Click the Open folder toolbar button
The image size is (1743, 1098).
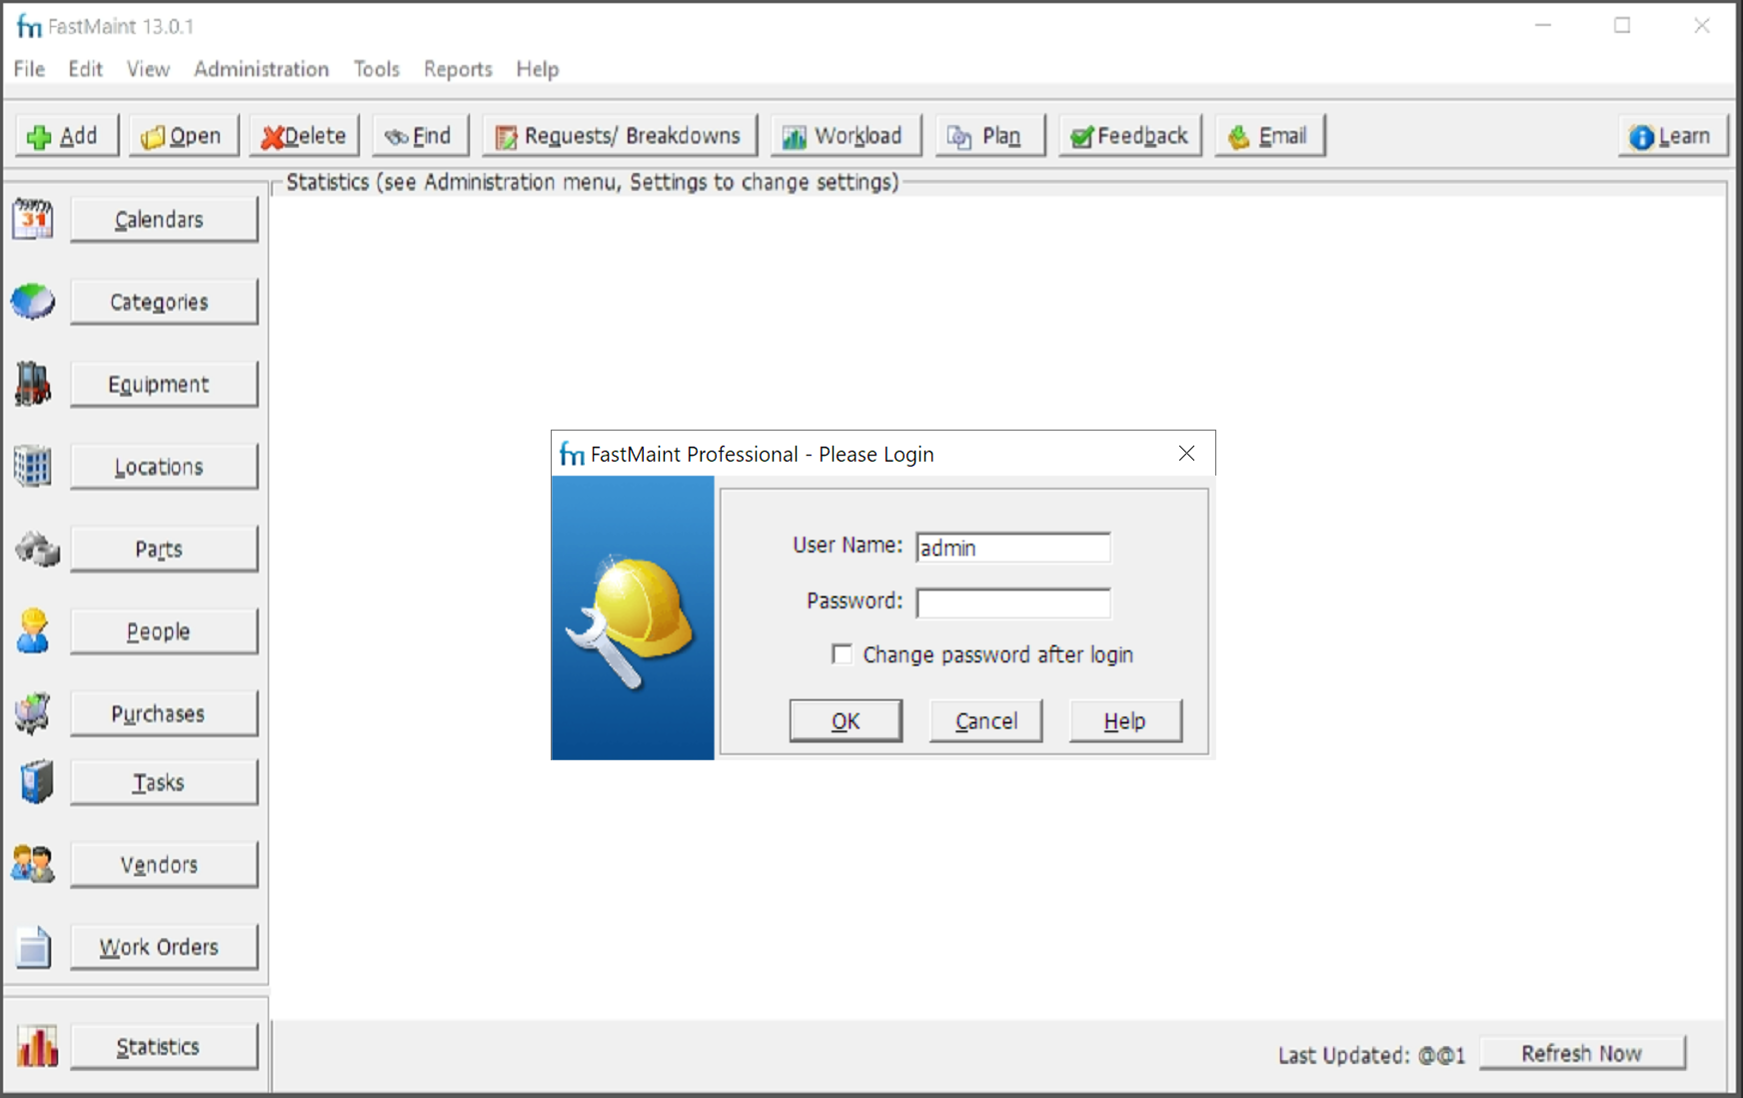(184, 136)
